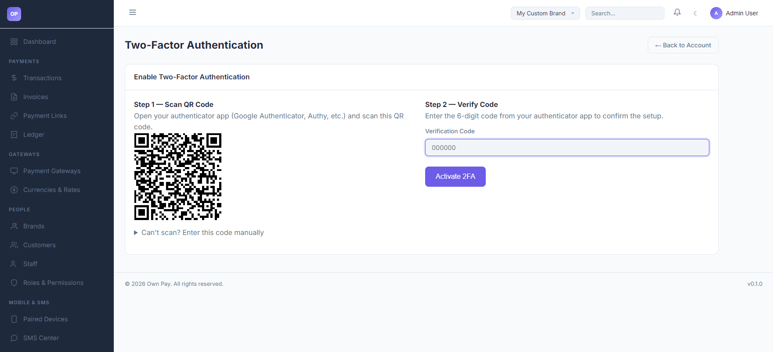Toggle sidebar with hamburger menu icon
This screenshot has width=773, height=352.
133,12
